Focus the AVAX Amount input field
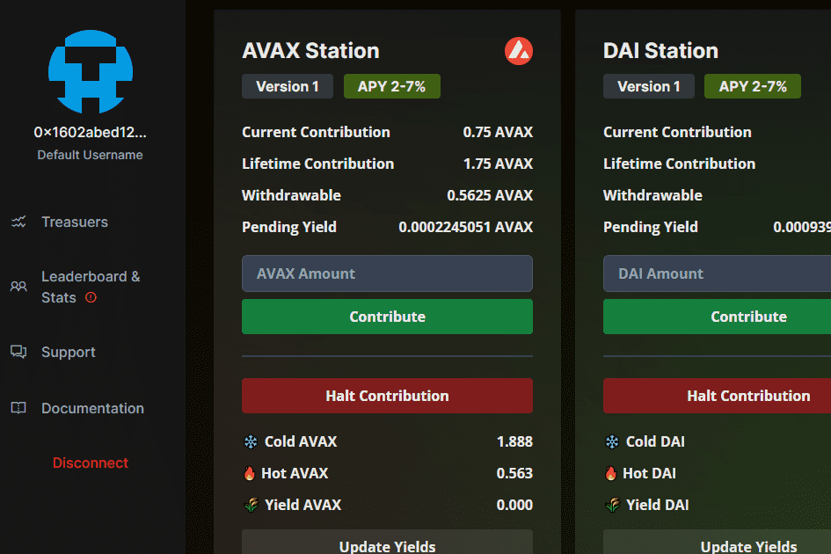Screen dimensions: 831x554 [x=388, y=273]
